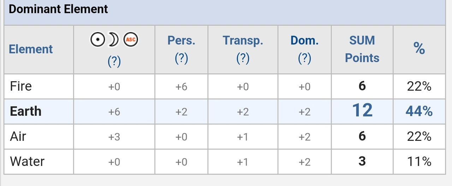
Task: Click the Dom. column header
Action: 304,41
